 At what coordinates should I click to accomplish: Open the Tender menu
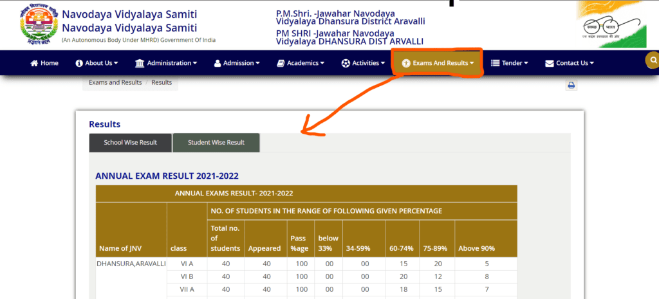point(510,63)
